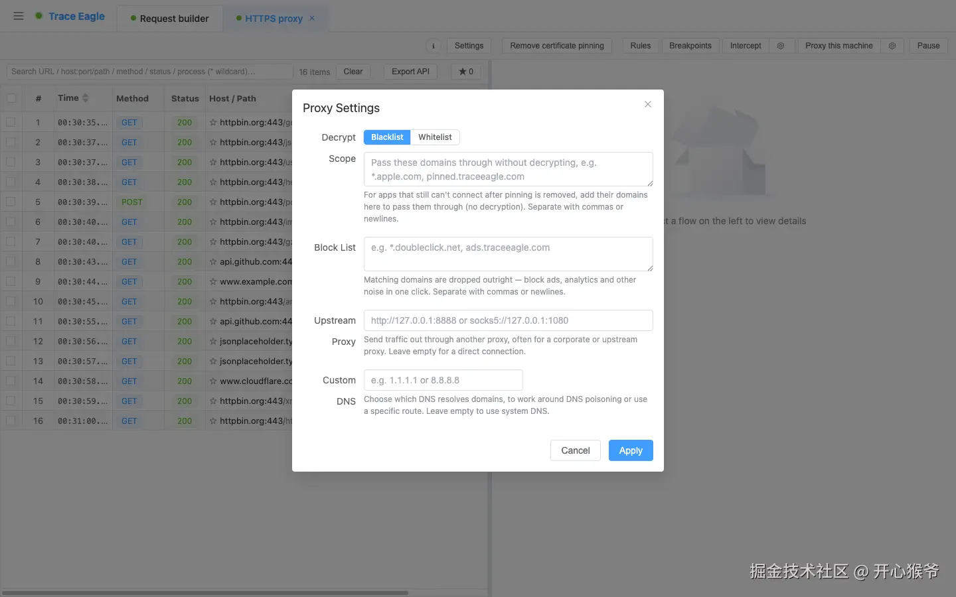The width and height of the screenshot is (956, 597).
Task: Click time 00:30:35 in row 1
Action: pyautogui.click(x=82, y=123)
